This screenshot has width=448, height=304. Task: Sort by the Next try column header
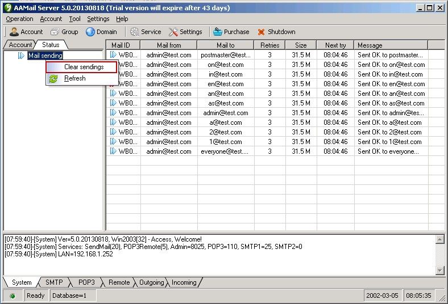[x=335, y=45]
